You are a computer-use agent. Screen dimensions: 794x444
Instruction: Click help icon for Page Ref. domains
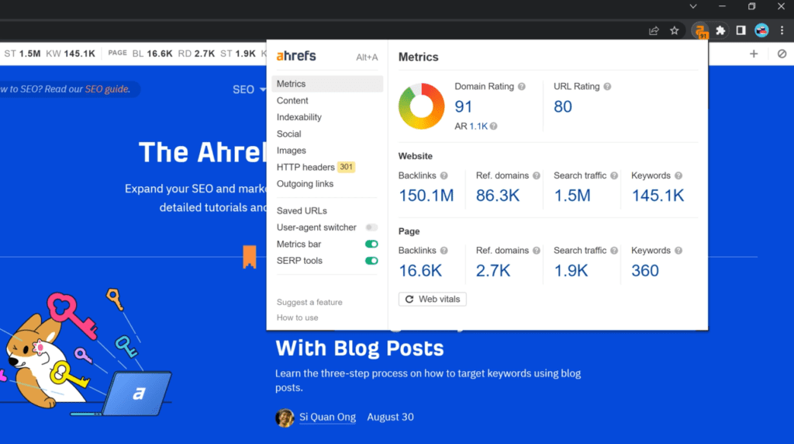pyautogui.click(x=537, y=251)
